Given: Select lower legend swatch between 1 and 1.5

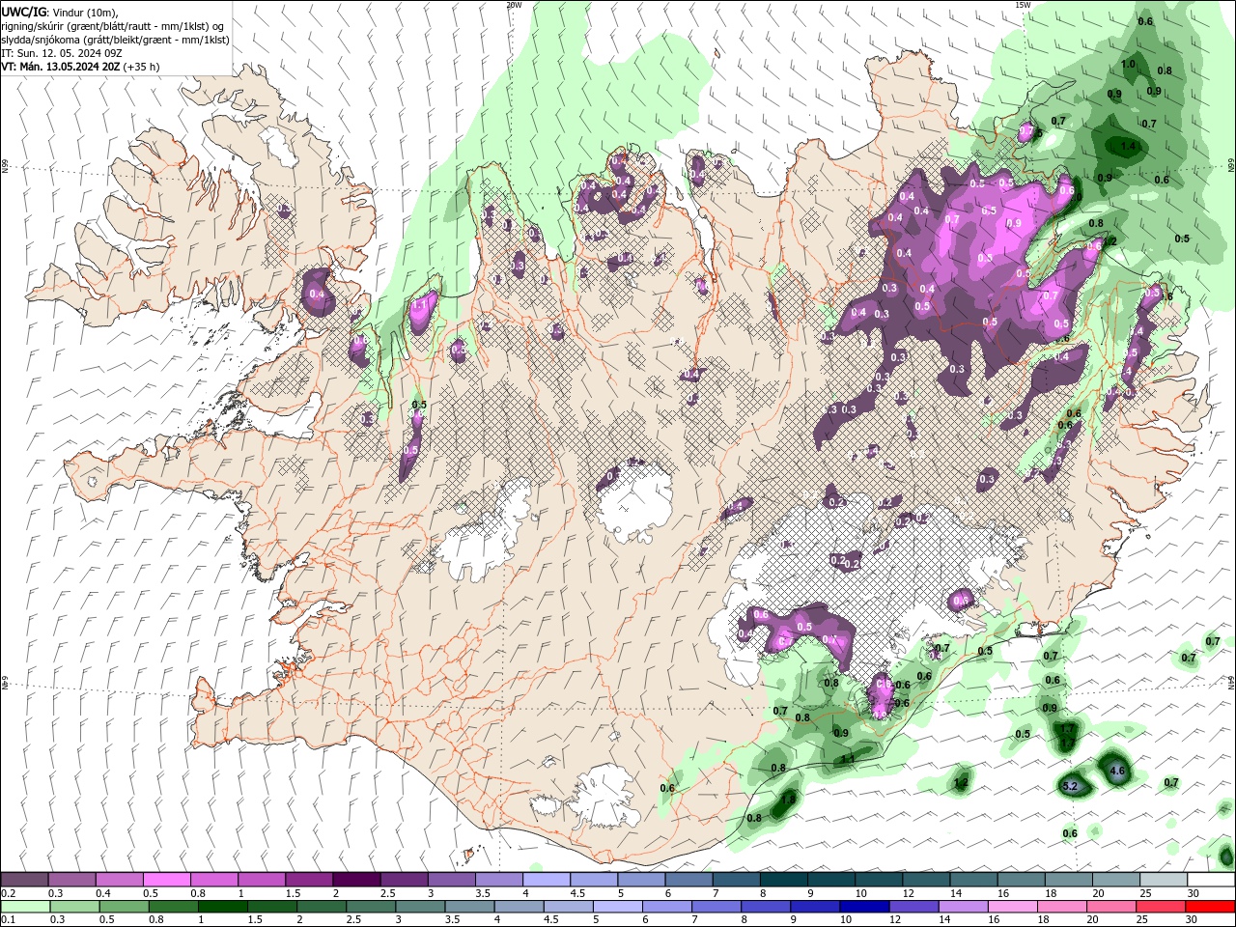Looking at the screenshot, I should pos(222,907).
